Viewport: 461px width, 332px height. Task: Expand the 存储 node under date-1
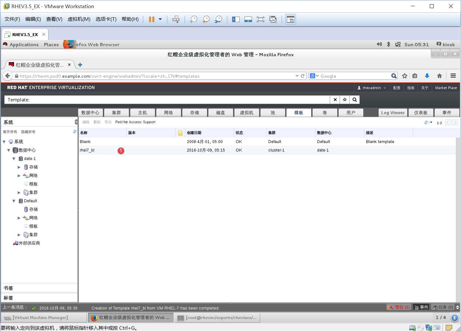pos(19,167)
